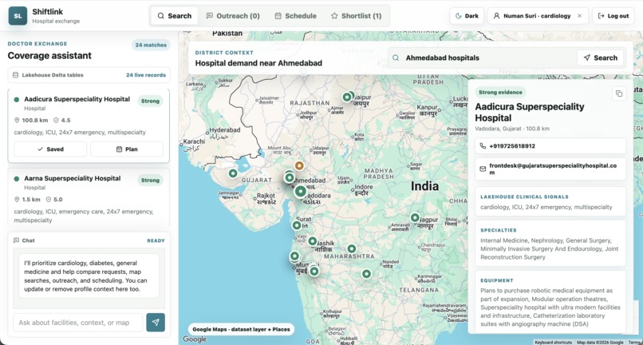
Task: Click the Chat panel header icon
Action: click(17, 240)
